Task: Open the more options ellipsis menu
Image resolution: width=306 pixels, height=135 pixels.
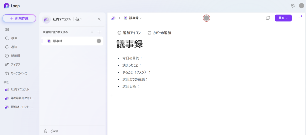Action: tap(298, 18)
